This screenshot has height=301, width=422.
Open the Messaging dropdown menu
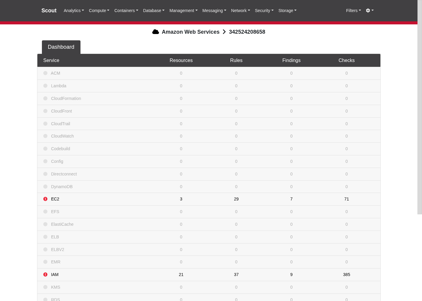(x=214, y=11)
